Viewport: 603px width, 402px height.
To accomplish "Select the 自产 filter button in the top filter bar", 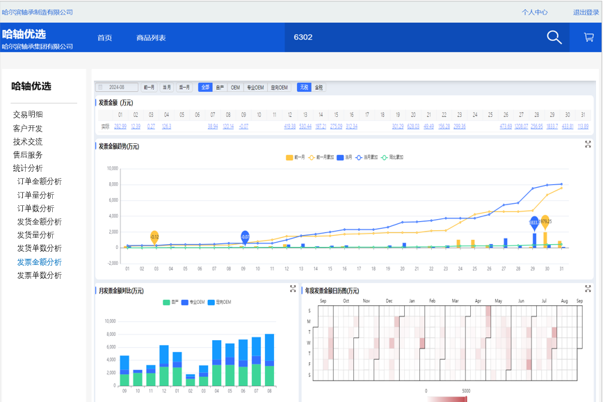I will coord(220,88).
